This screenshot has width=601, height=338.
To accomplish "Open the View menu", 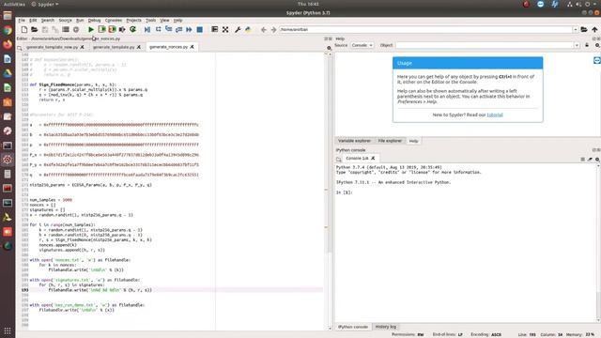I will (164, 21).
